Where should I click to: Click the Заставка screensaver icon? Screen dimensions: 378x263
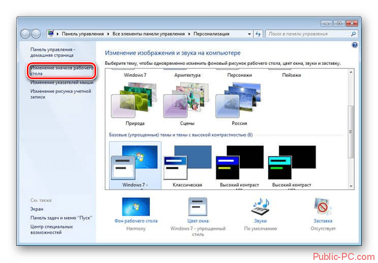(323, 207)
